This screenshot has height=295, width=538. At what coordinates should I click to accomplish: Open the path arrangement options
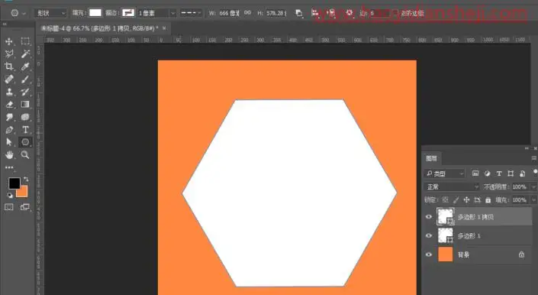331,13
